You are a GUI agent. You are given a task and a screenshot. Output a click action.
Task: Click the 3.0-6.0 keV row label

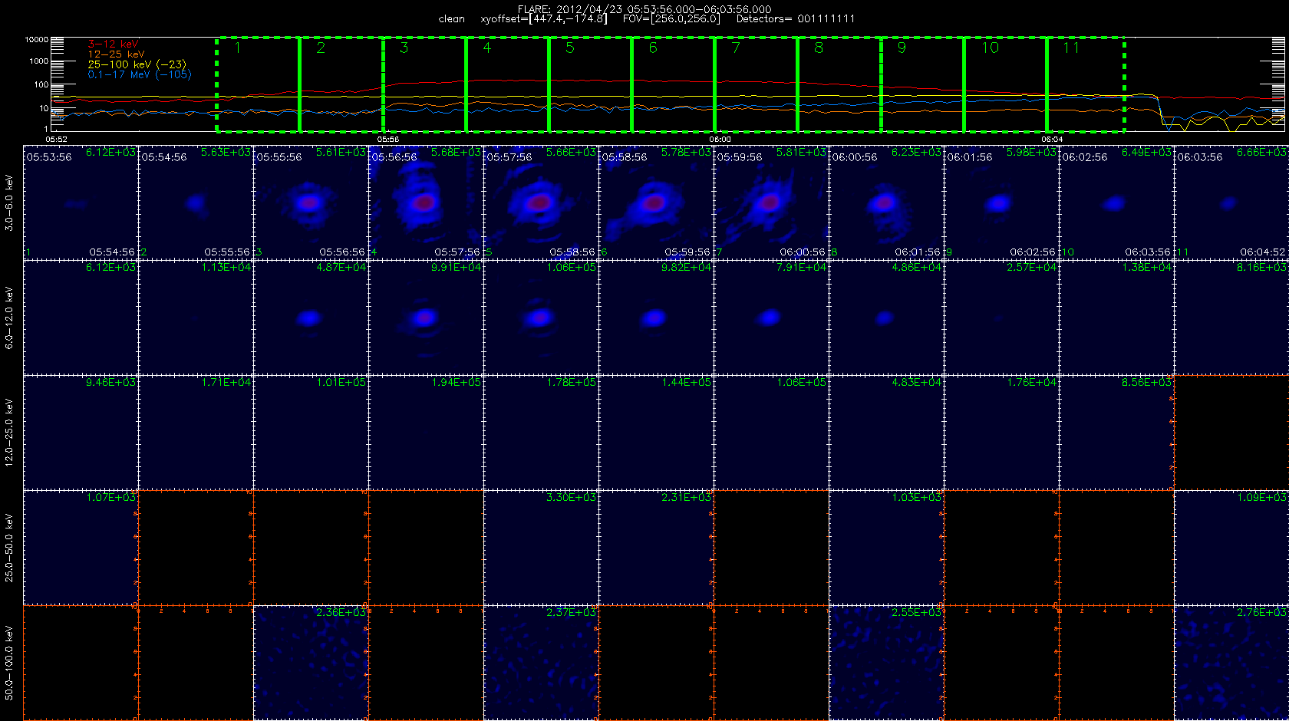click(x=9, y=202)
